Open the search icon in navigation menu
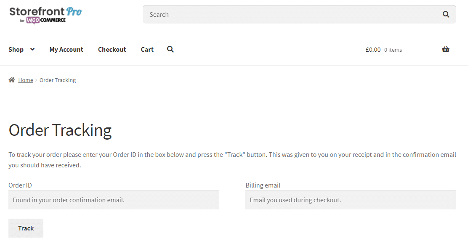This screenshot has height=246, width=468. point(170,49)
